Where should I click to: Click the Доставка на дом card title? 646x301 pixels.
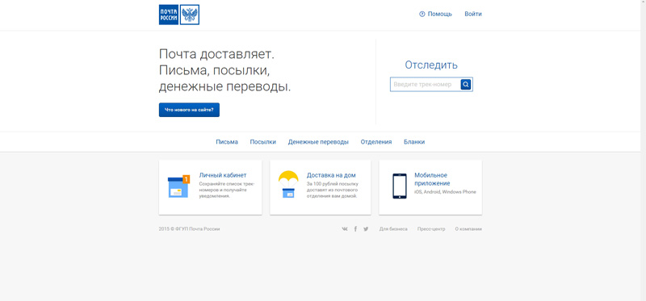pos(331,175)
